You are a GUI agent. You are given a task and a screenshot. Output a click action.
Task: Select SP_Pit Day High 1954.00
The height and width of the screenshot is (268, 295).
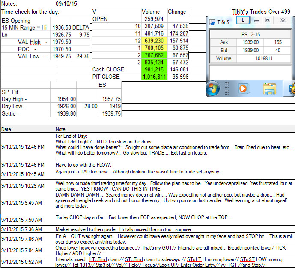(64, 99)
